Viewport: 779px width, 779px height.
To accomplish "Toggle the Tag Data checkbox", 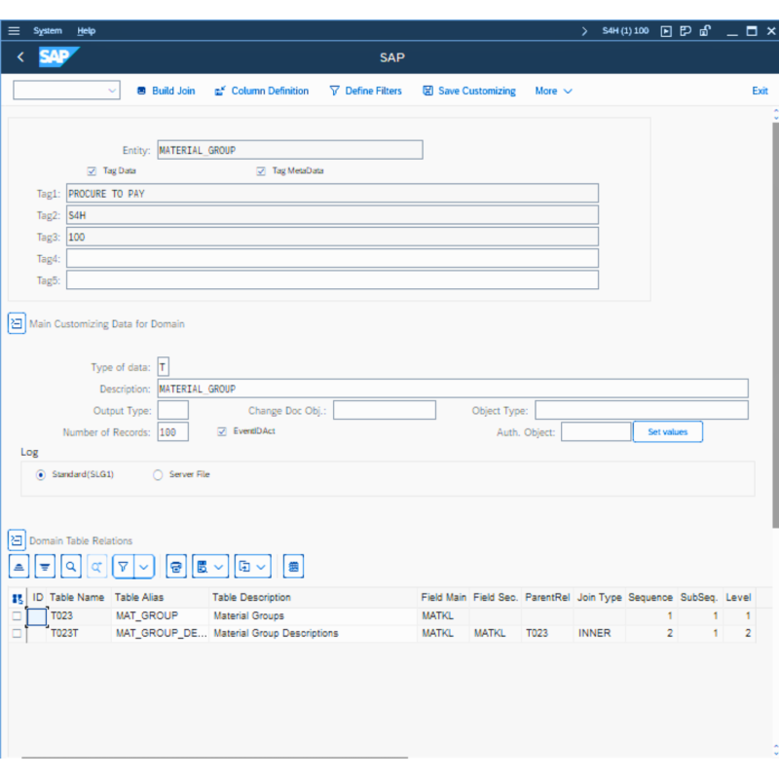I will [93, 170].
